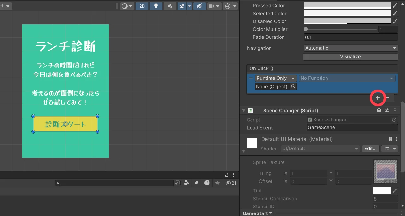Viewport: 405px width, 216px height.
Task: Toggle favorites star icon in Project panel
Action: click(x=217, y=183)
